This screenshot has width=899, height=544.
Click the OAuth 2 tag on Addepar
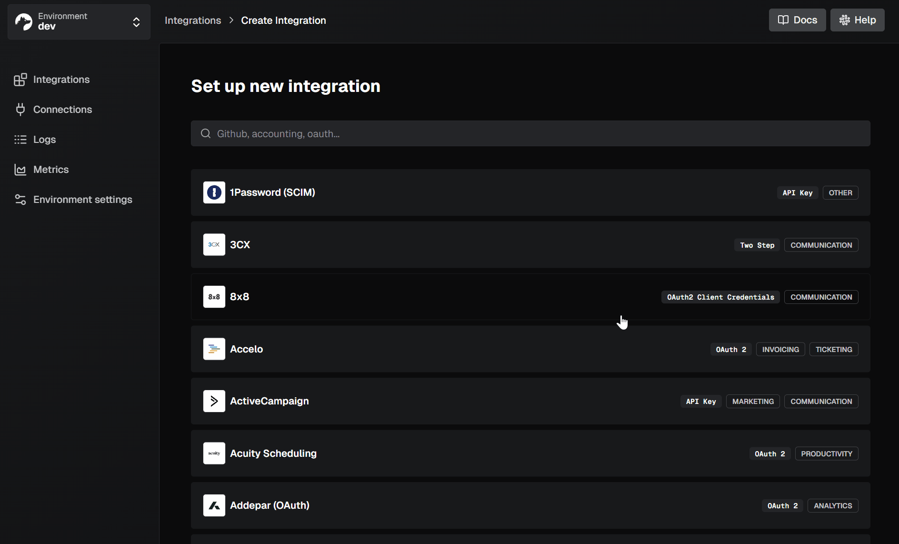point(782,506)
